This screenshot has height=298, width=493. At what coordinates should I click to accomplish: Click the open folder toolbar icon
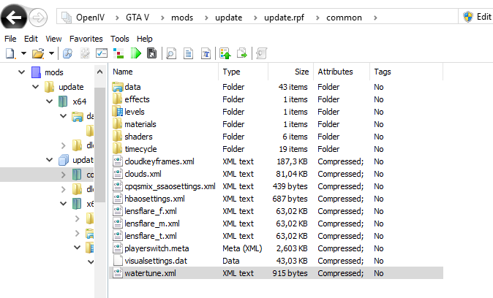pyautogui.click(x=38, y=53)
